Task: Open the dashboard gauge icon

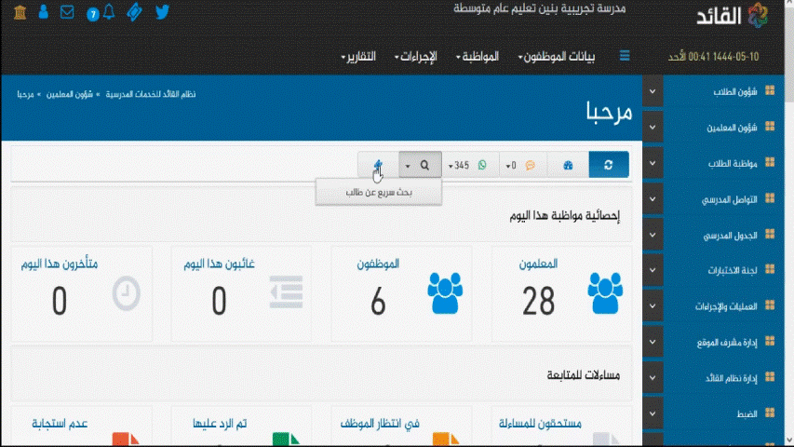Action: [x=568, y=165]
